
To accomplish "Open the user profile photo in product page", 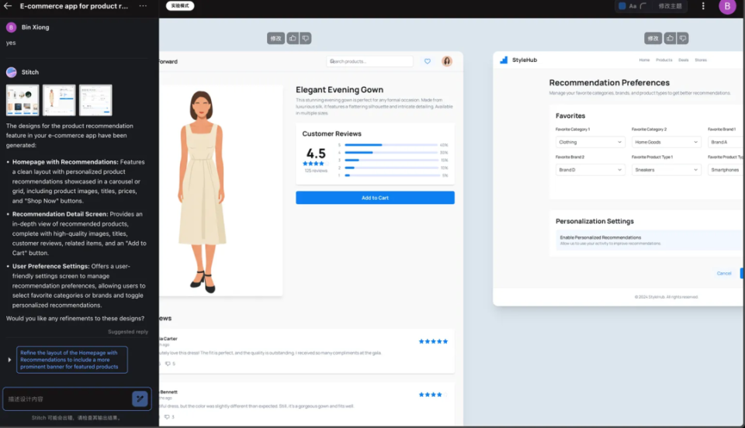I will (x=447, y=61).
